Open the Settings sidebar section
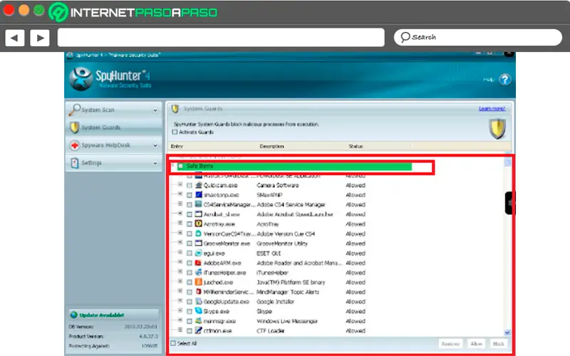 pyautogui.click(x=114, y=163)
